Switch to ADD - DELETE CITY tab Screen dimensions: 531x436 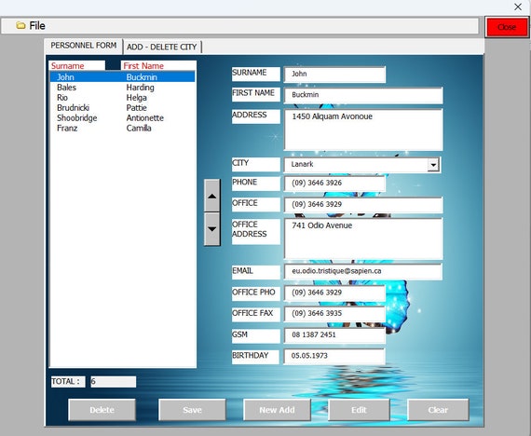pos(162,47)
